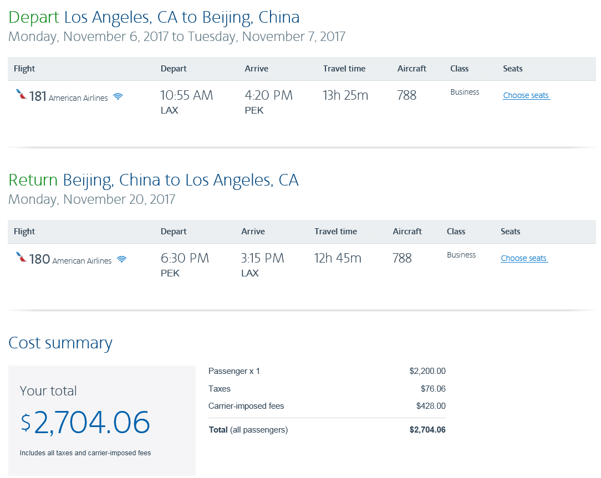The width and height of the screenshot is (601, 478).
Task: Select flight number 181 text
Action: point(38,96)
